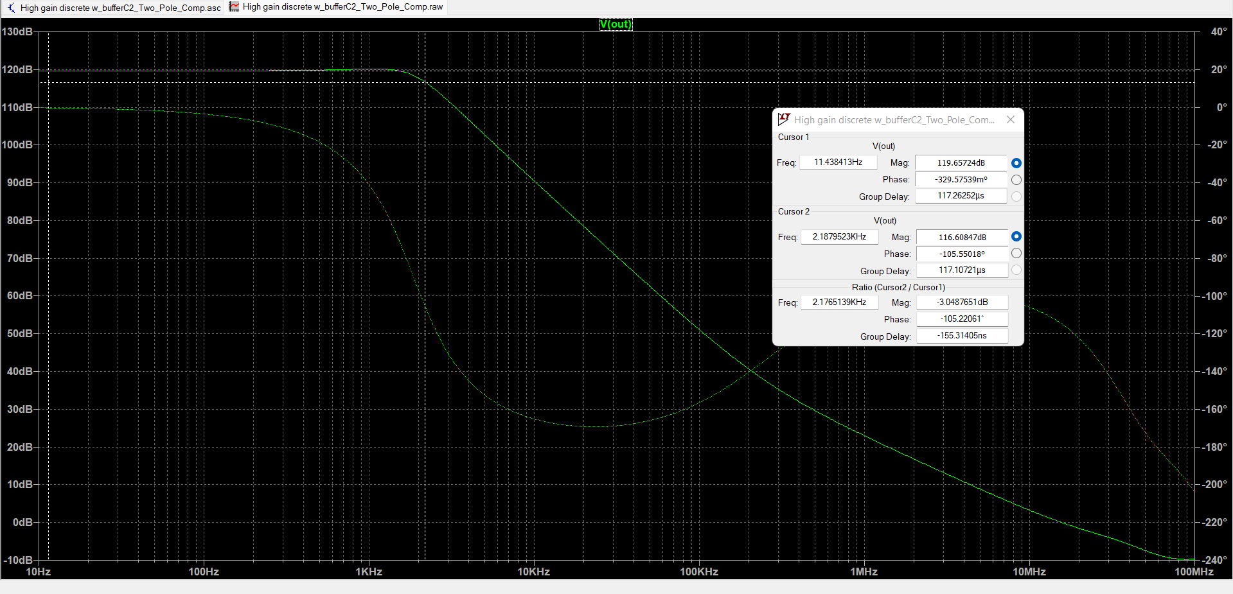The image size is (1233, 594).
Task: Click Cursor 1 Freq field 11.438413Hz
Action: (838, 162)
